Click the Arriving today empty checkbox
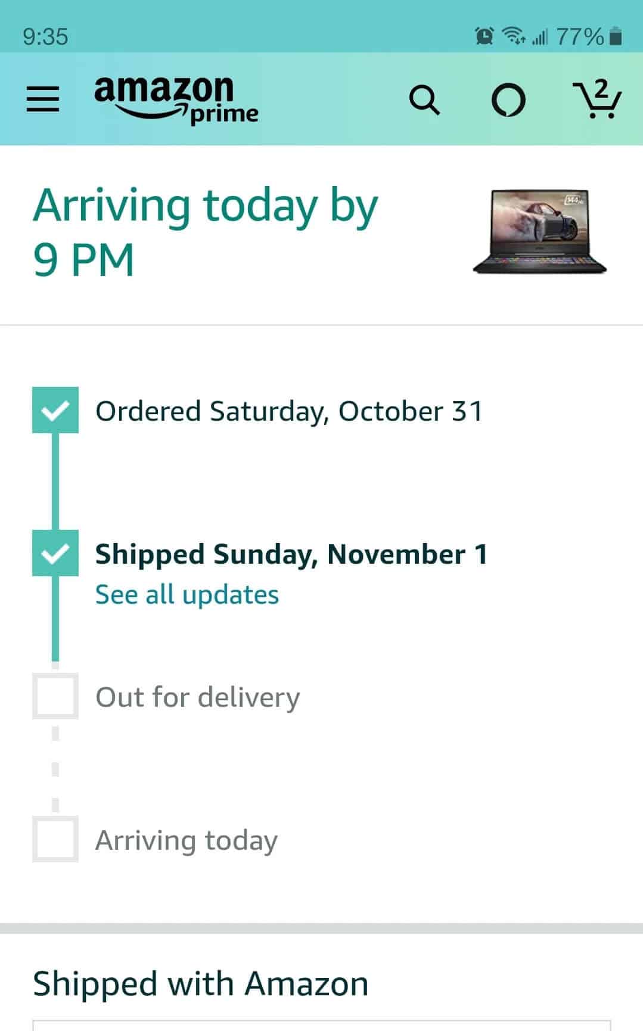The image size is (643, 1031). [x=55, y=839]
